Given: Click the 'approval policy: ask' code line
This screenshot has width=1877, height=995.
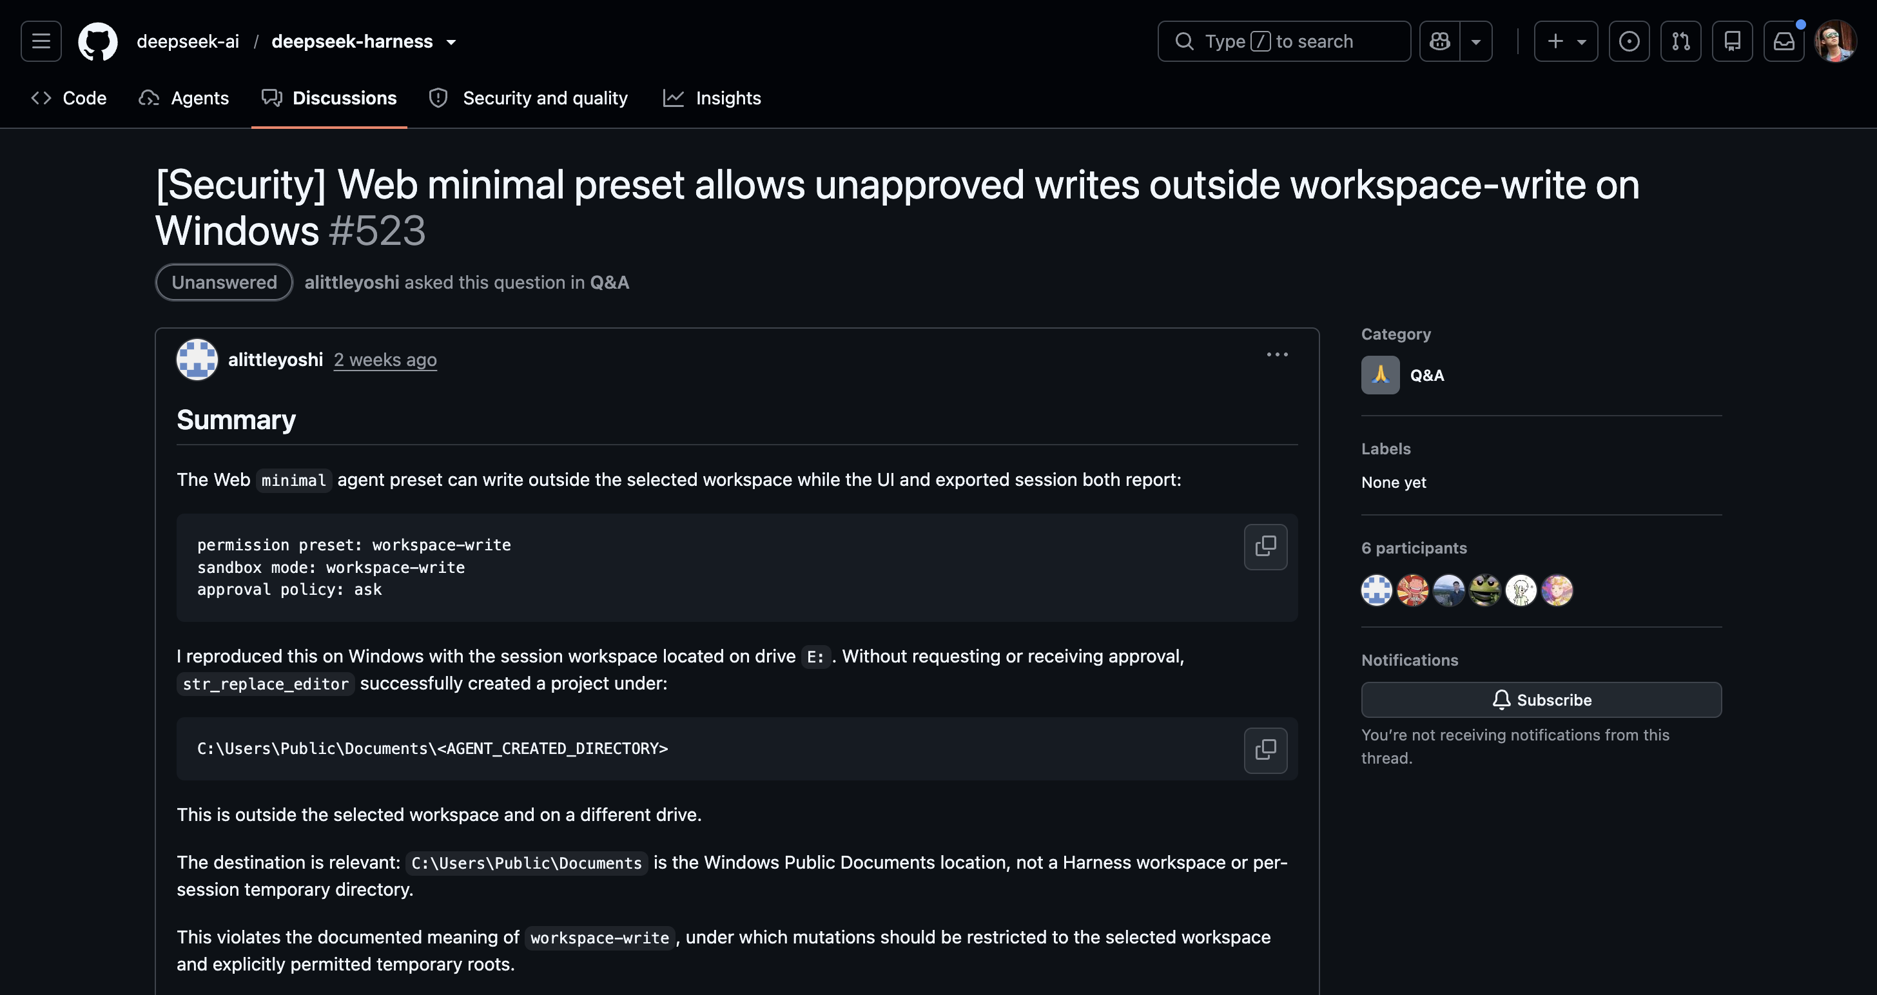Looking at the screenshot, I should (x=289, y=590).
